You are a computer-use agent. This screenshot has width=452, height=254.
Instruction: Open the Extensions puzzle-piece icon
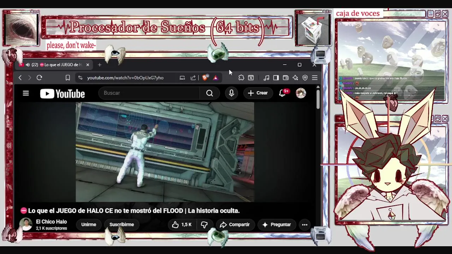point(241,78)
